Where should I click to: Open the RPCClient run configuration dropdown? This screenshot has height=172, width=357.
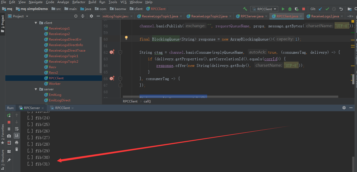coord(264,9)
